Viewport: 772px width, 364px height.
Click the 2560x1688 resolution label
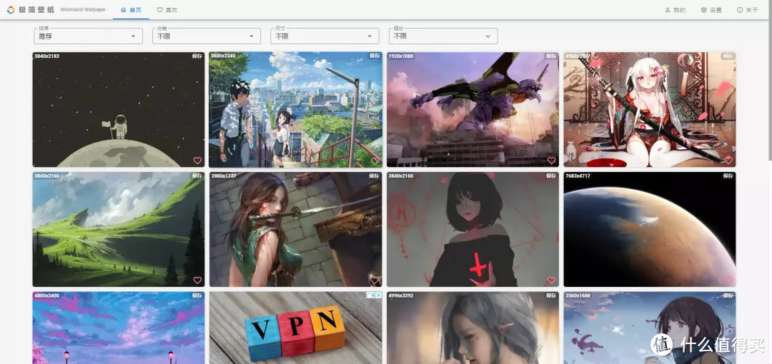[x=578, y=295]
